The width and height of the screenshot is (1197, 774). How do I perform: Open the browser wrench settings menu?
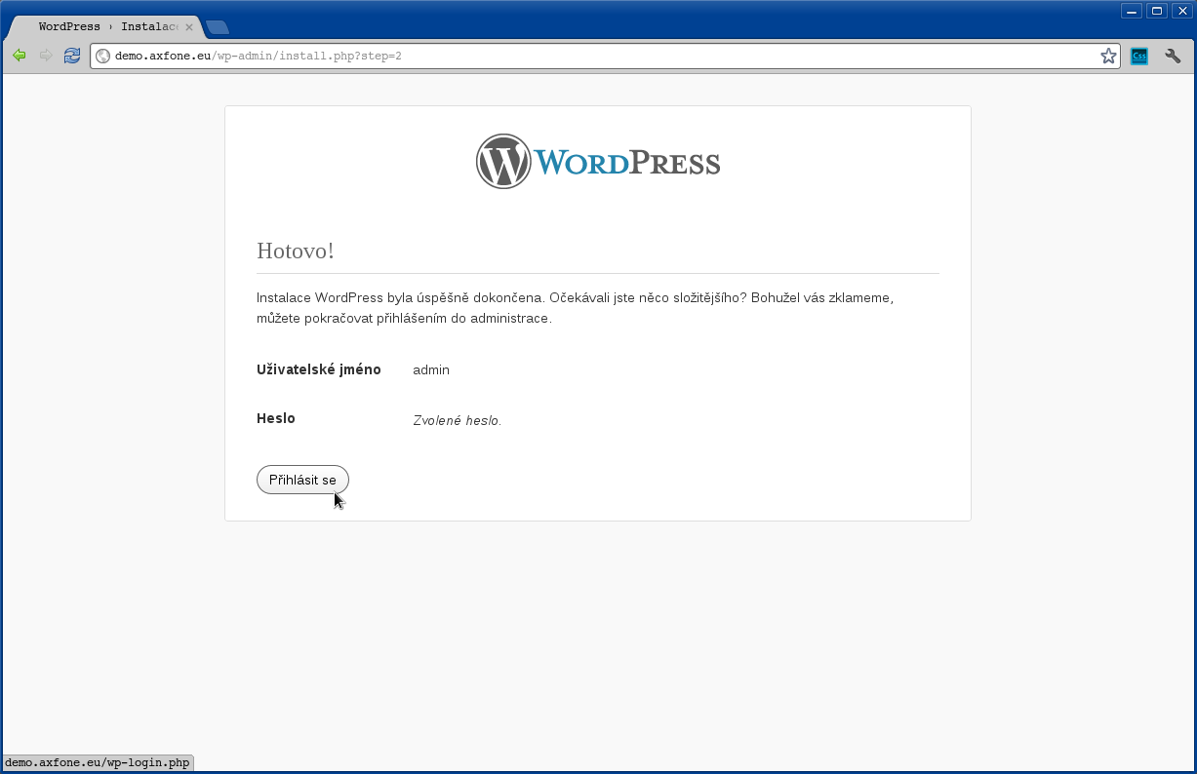click(1173, 57)
